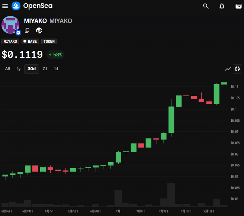
Task: Click the $0.11 axis label
Action: click(234, 86)
